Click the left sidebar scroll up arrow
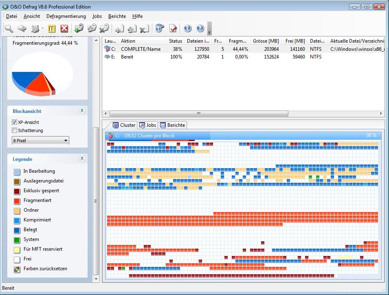389x295 pixels. click(x=96, y=40)
